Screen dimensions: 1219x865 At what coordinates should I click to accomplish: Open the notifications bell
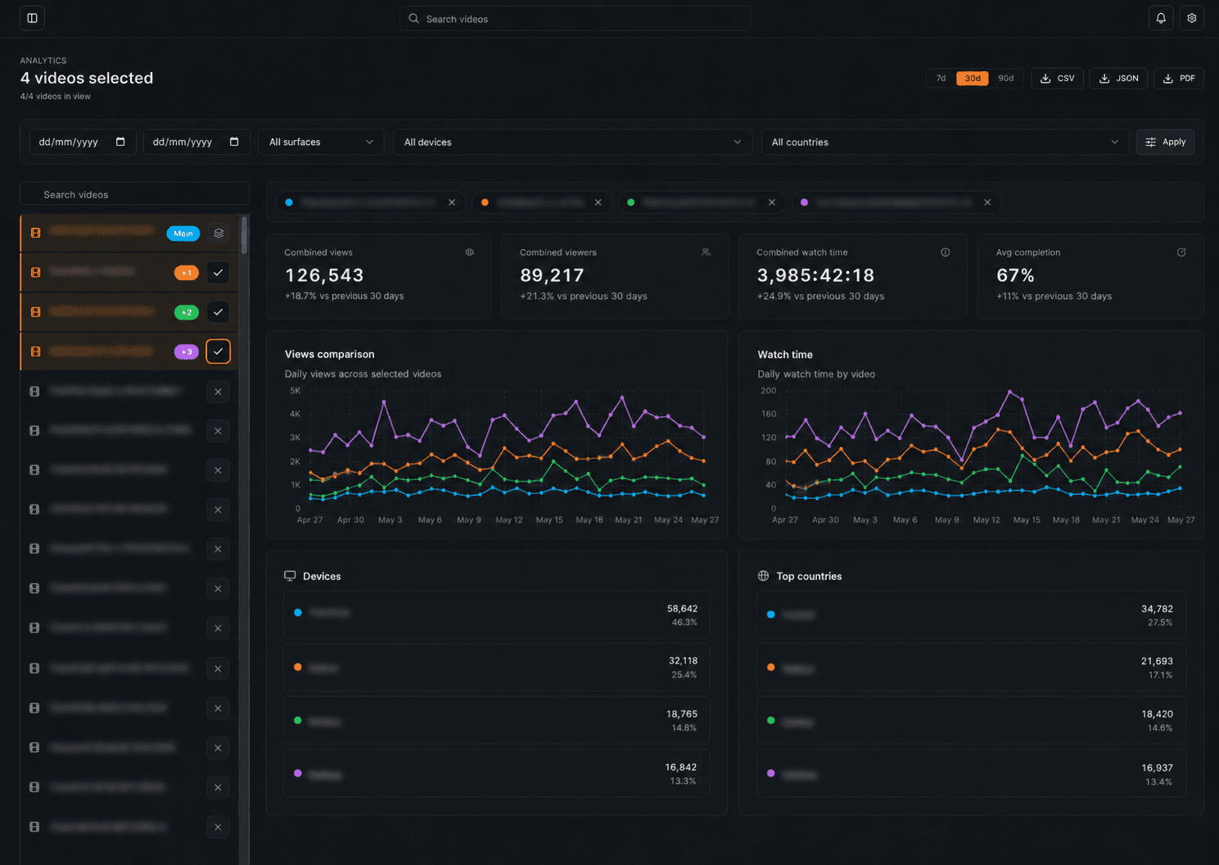[x=1161, y=18]
